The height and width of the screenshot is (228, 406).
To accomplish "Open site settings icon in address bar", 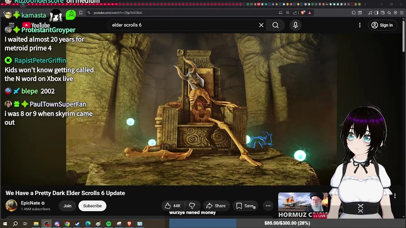I will 89,13.
